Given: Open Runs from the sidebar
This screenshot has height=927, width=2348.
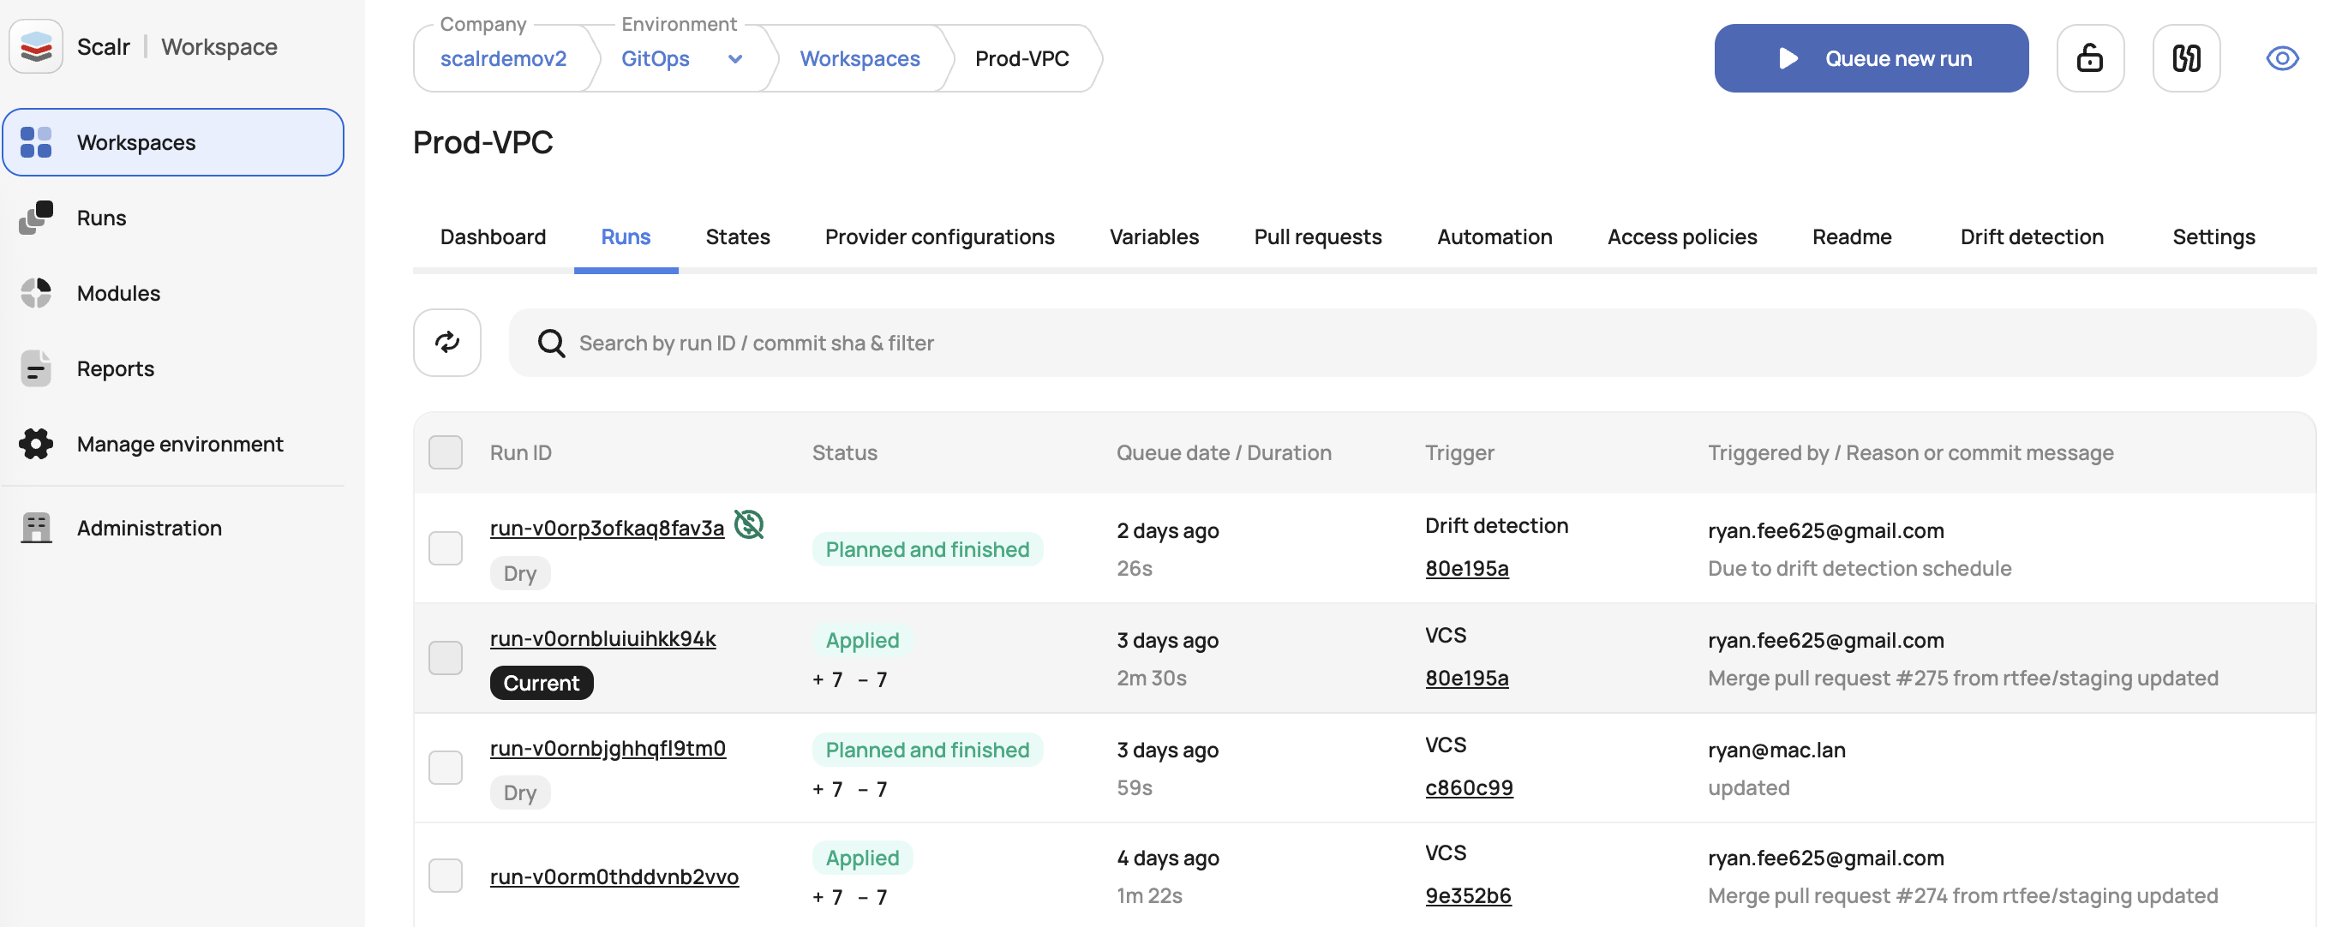Looking at the screenshot, I should [x=100, y=217].
